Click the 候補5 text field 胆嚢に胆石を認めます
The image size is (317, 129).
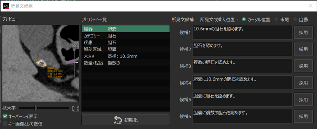pos(242,99)
